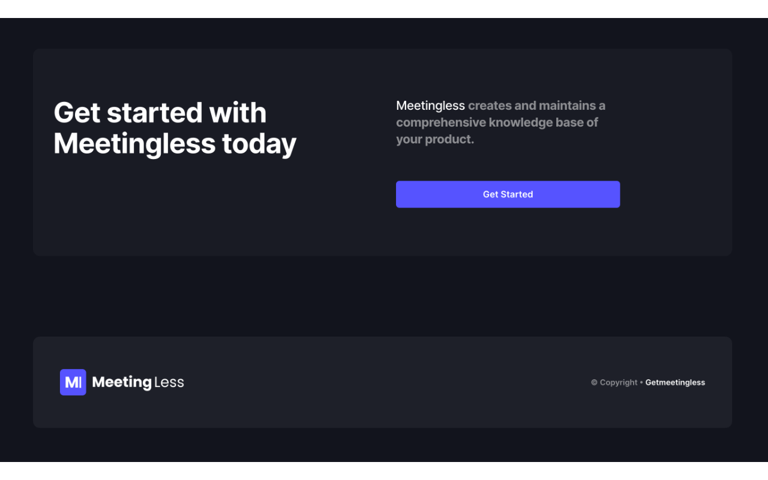Click the knowledge base description paragraph
The image size is (768, 480).
click(x=500, y=122)
